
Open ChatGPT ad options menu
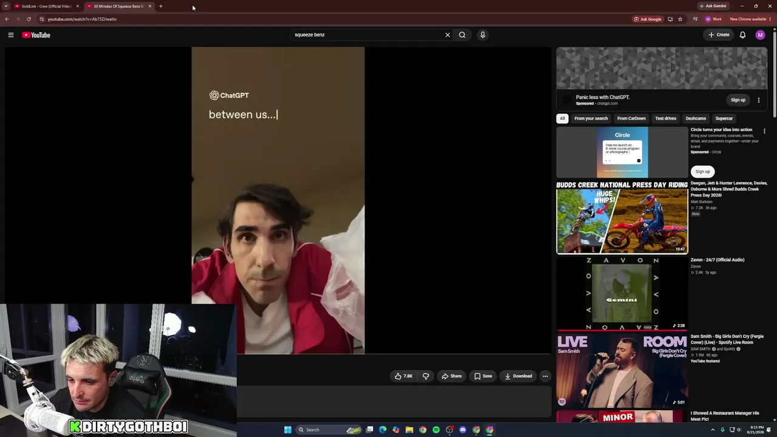(x=758, y=100)
